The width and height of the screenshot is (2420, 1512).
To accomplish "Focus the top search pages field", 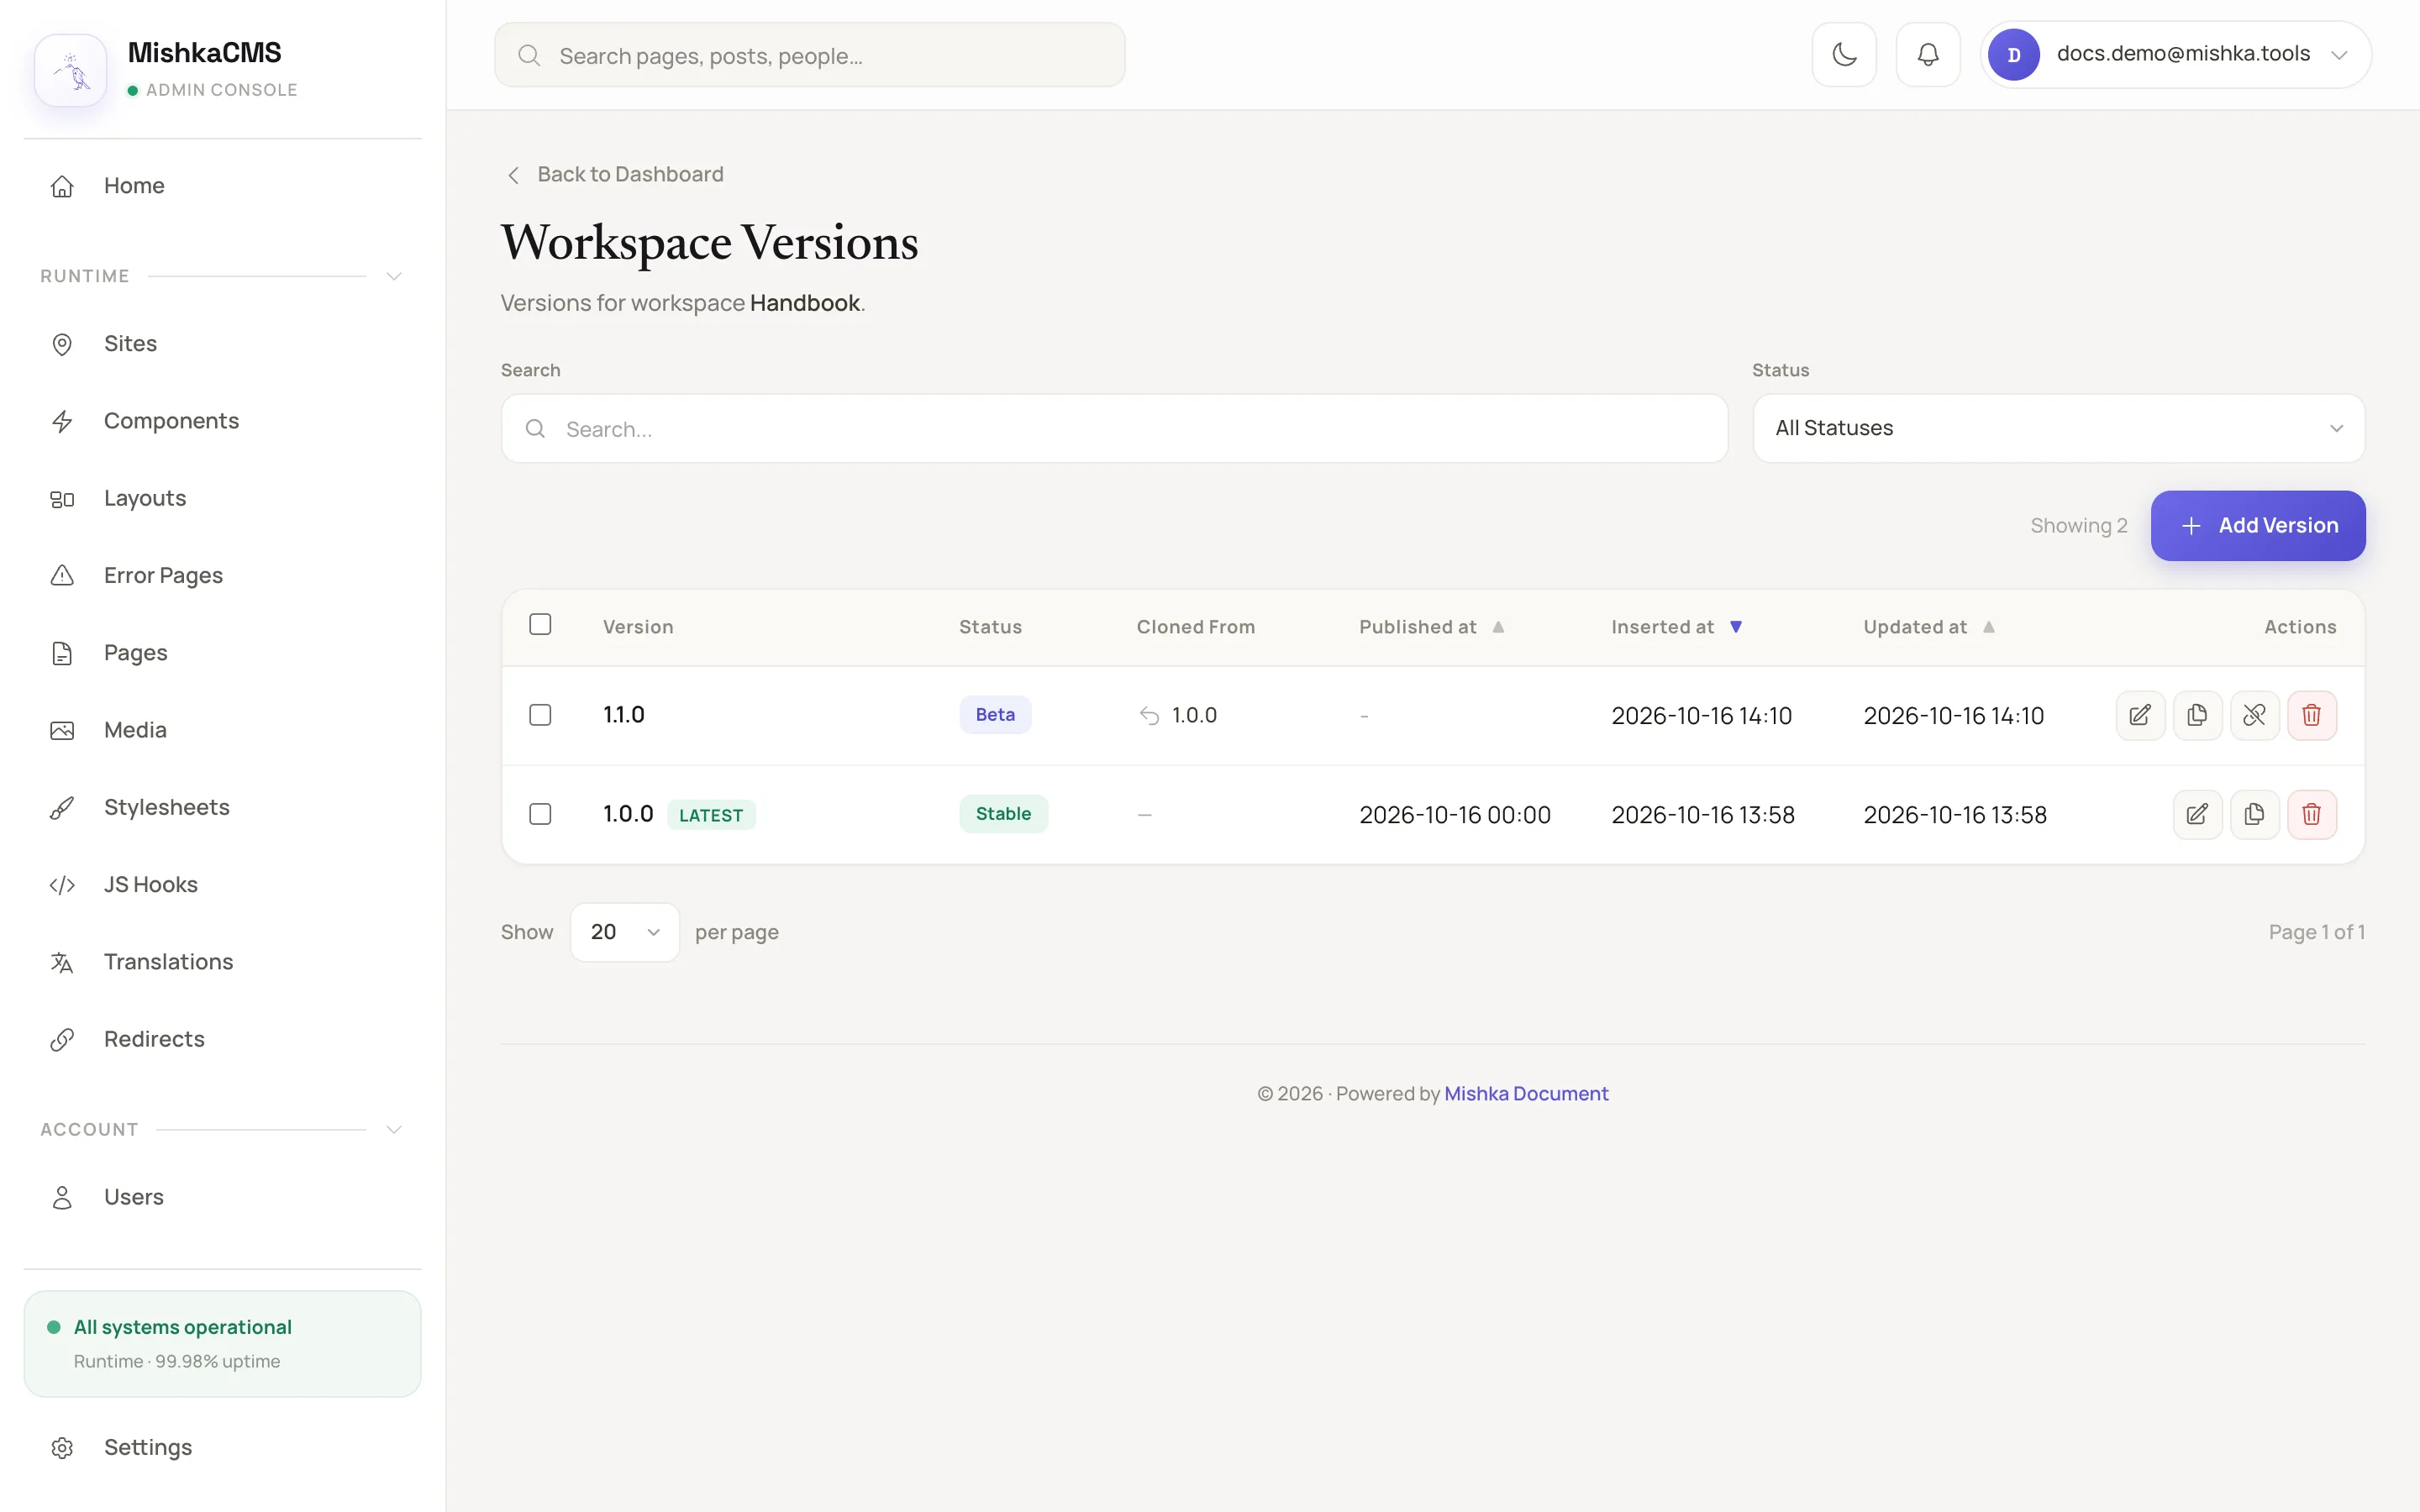I will [809, 55].
